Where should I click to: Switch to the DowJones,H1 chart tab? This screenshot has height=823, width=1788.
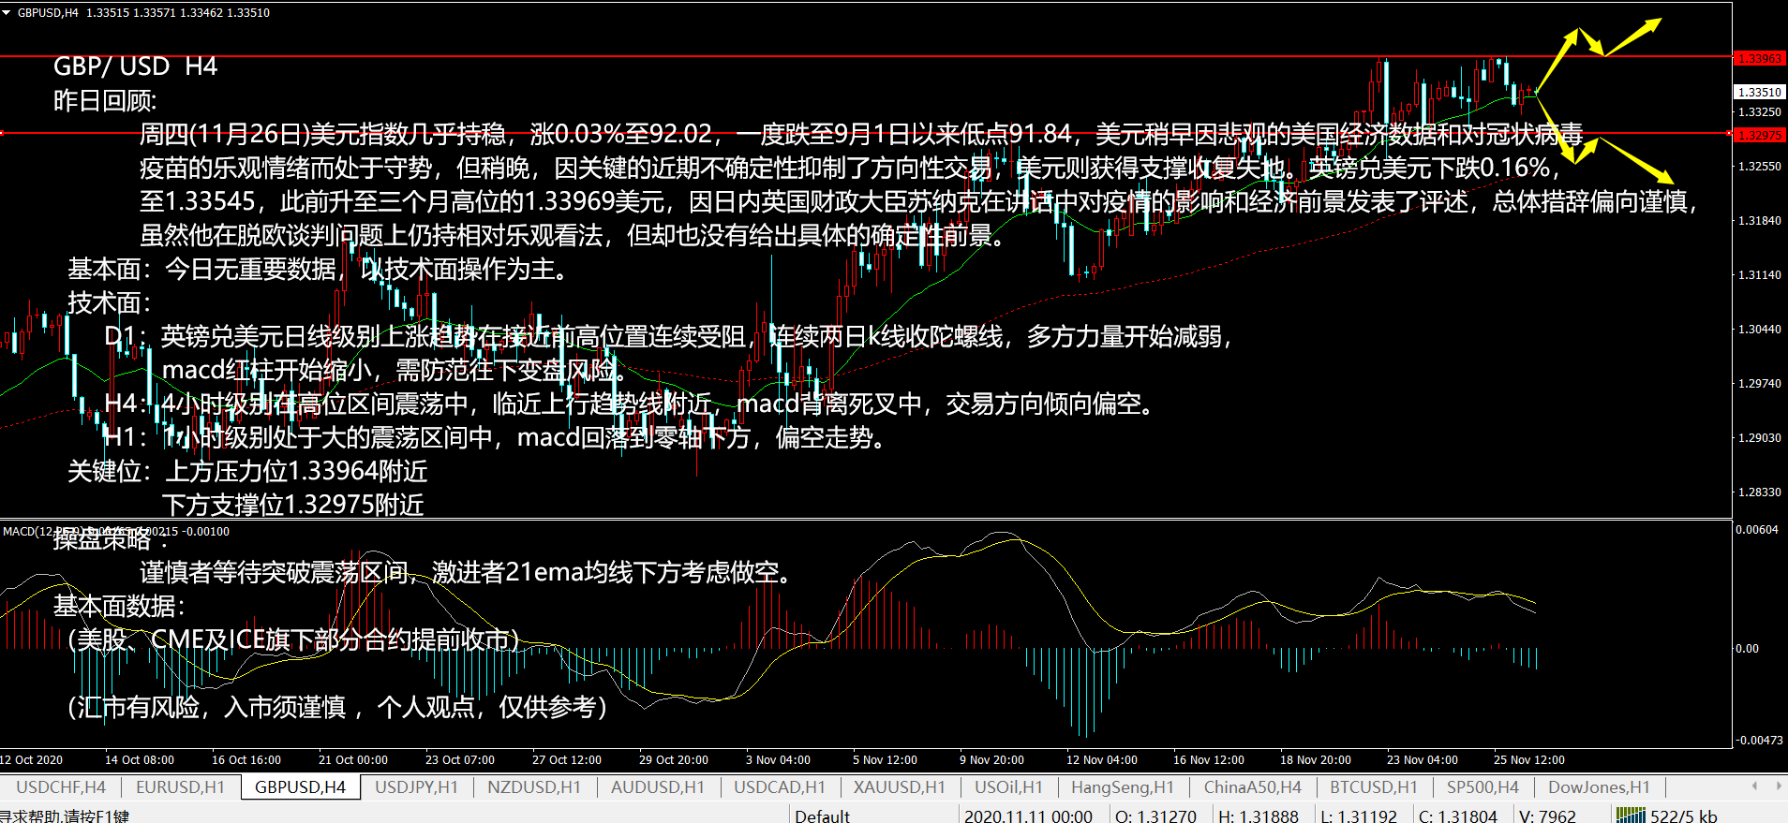point(1599,787)
